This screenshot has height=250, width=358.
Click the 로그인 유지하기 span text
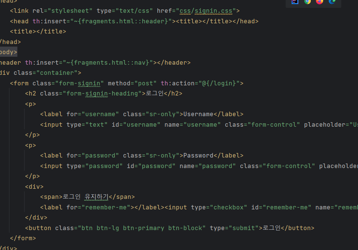pos(86,197)
